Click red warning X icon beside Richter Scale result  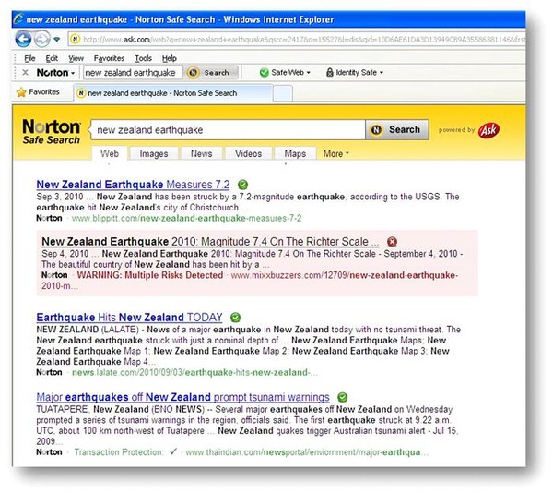tap(393, 242)
